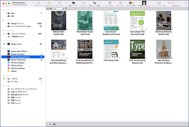Click the Font Sense.indd file name
Image resolution: width=189 pixels, height=127 pixels.
(111, 60)
